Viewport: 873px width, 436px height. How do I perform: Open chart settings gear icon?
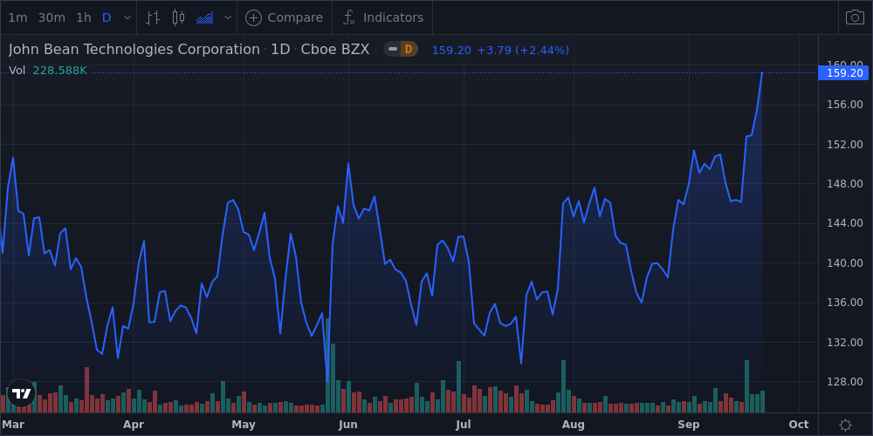coord(845,425)
